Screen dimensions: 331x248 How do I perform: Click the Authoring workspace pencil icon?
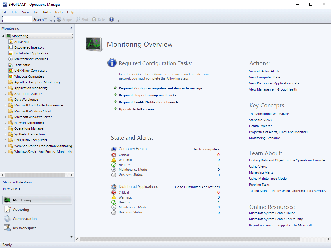click(8, 210)
